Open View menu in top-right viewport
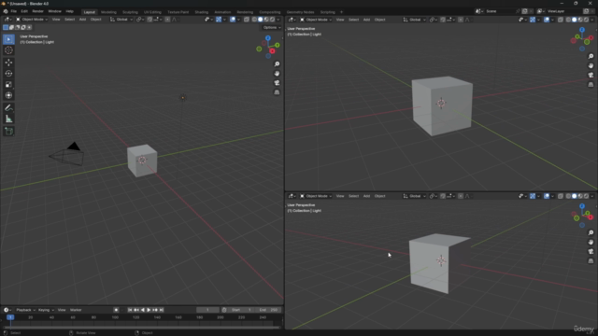 click(x=340, y=20)
